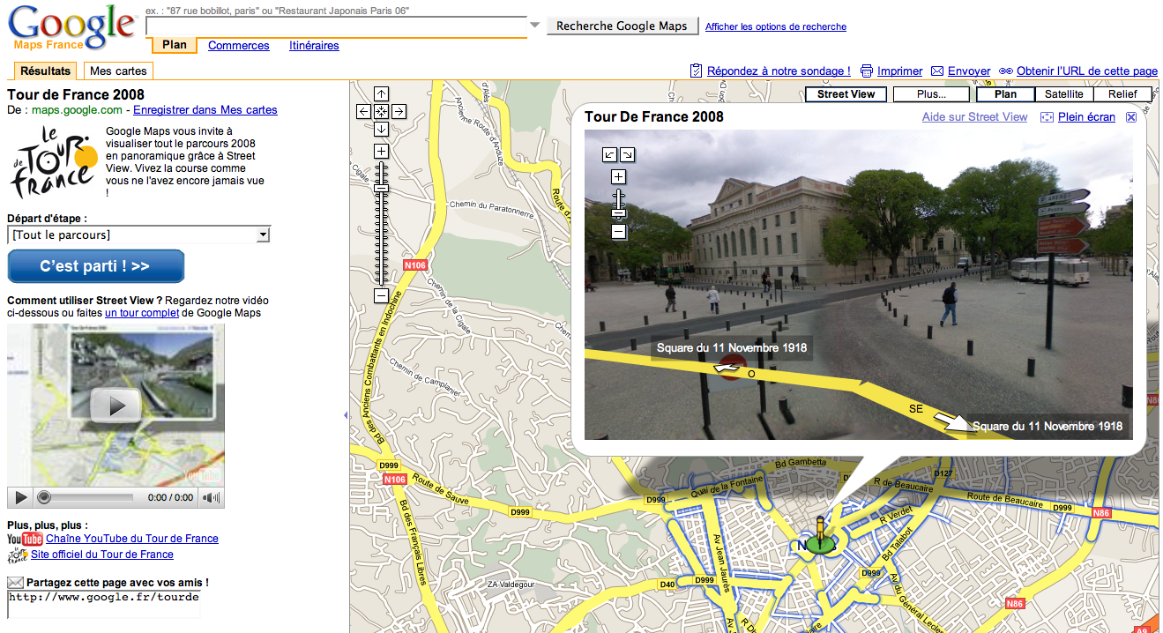Viewport: 1163px width, 633px height.
Task: Click the Street View pegman marker on map
Action: point(821,538)
